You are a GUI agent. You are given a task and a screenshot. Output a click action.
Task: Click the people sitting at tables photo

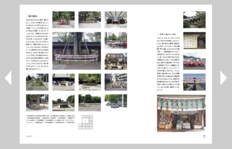click(x=116, y=40)
